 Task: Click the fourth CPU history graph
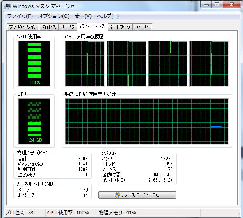coord(209,64)
